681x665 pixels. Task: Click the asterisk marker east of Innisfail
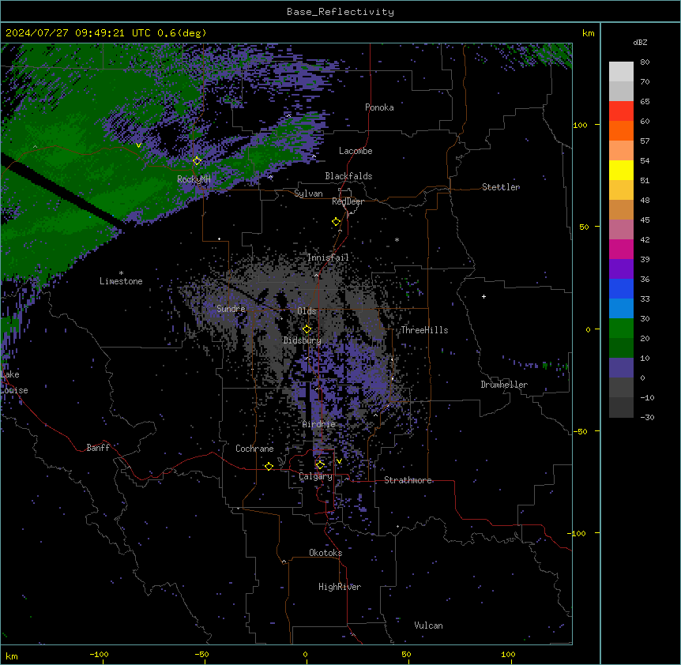(x=397, y=239)
